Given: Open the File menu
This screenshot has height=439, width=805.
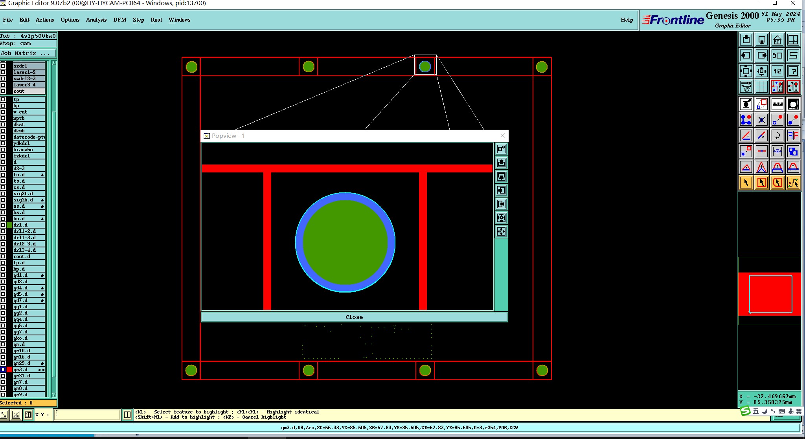Looking at the screenshot, I should point(7,20).
